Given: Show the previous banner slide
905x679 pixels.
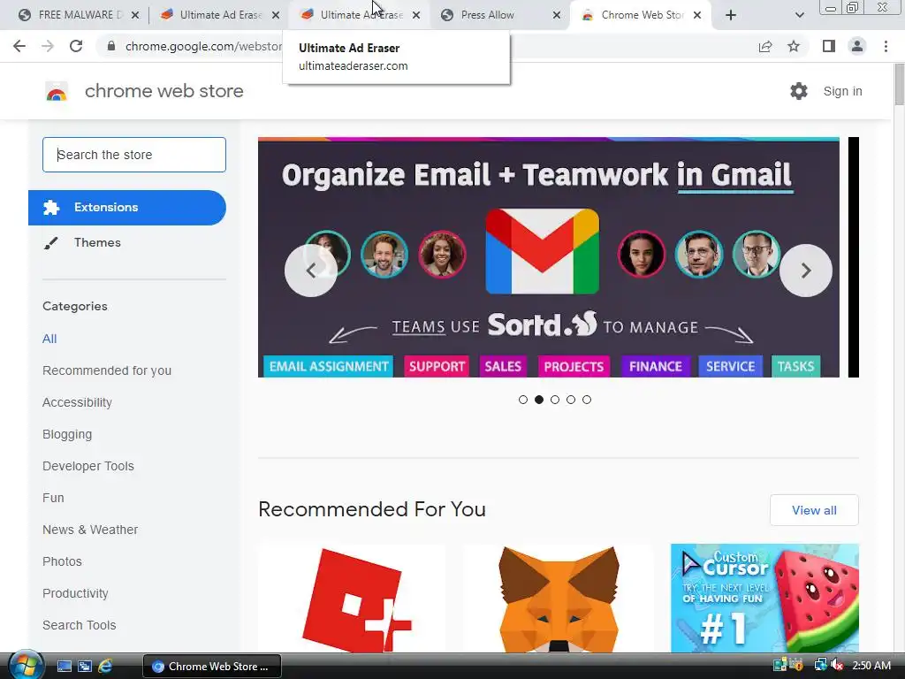Looking at the screenshot, I should pyautogui.click(x=310, y=271).
